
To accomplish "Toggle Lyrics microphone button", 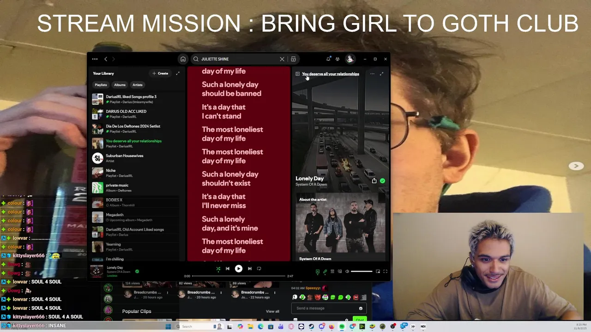I will click(x=325, y=271).
